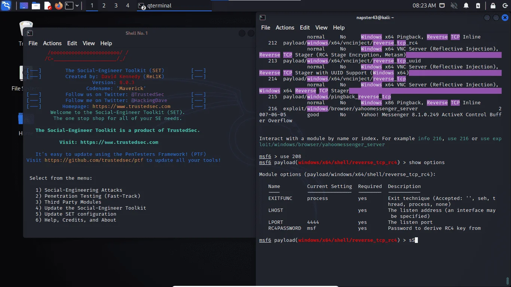
Task: Toggle the muted volume speaker icon
Action: point(454,6)
